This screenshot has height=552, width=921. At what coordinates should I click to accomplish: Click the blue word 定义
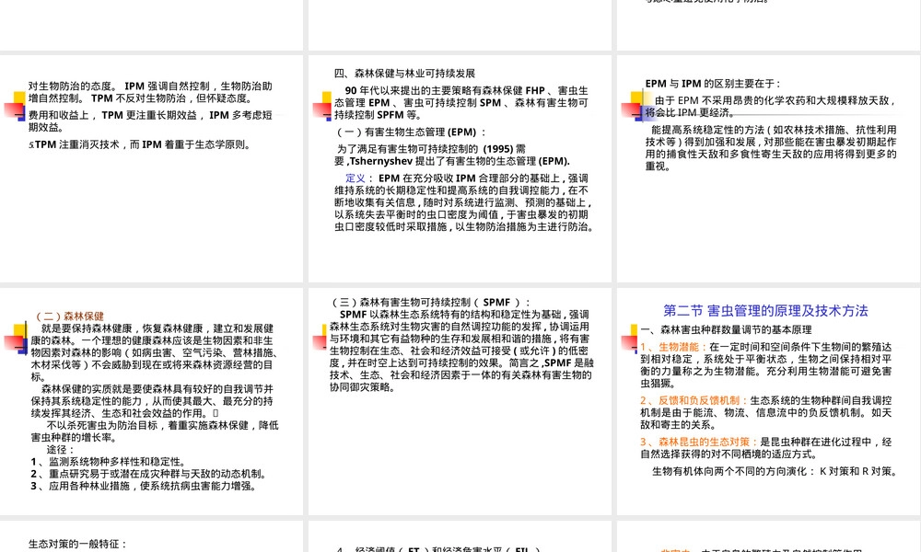pyautogui.click(x=356, y=178)
